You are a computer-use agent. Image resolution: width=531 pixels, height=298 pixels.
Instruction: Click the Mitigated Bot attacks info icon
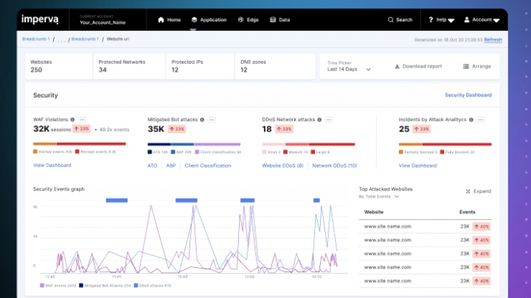[202, 120]
